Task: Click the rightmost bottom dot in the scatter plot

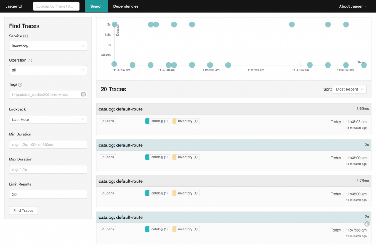Action: [x=364, y=65]
